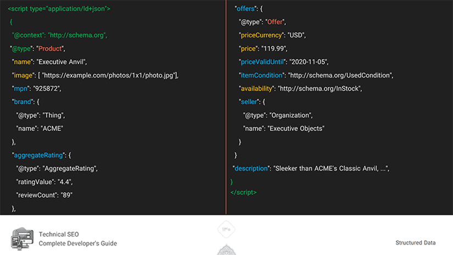Click the 'Structured Data' footer label
Screen dimensions: 453x255
pos(416,243)
